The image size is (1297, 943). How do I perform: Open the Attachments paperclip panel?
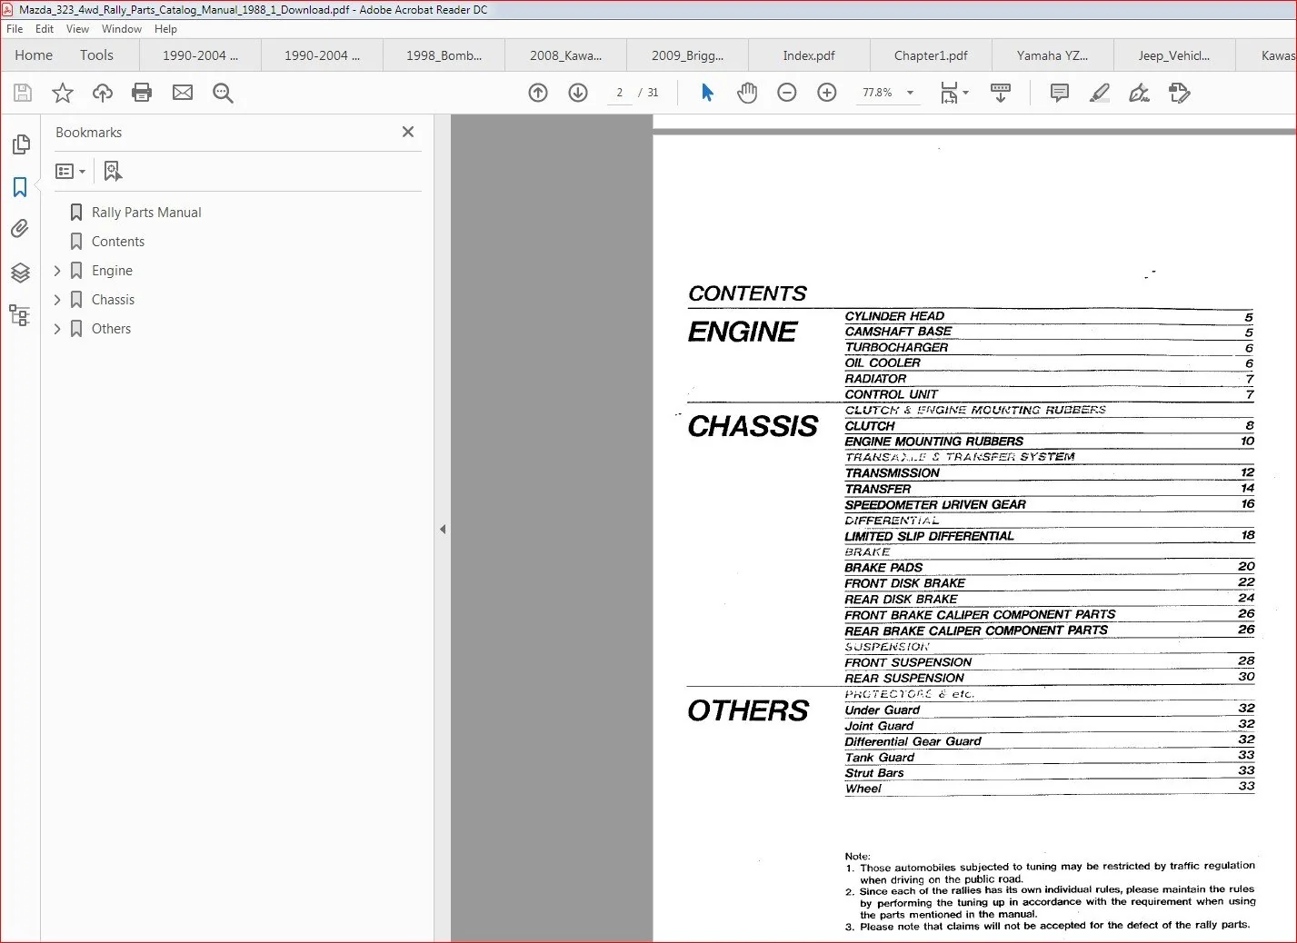pos(20,228)
